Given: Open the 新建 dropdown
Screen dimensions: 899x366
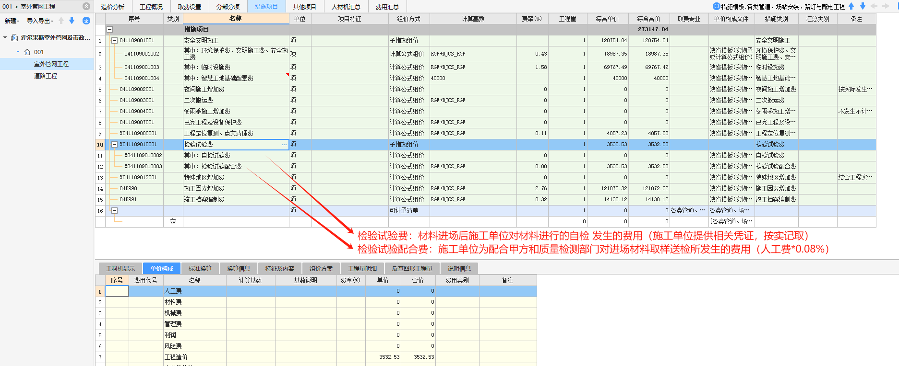Looking at the screenshot, I should point(12,21).
